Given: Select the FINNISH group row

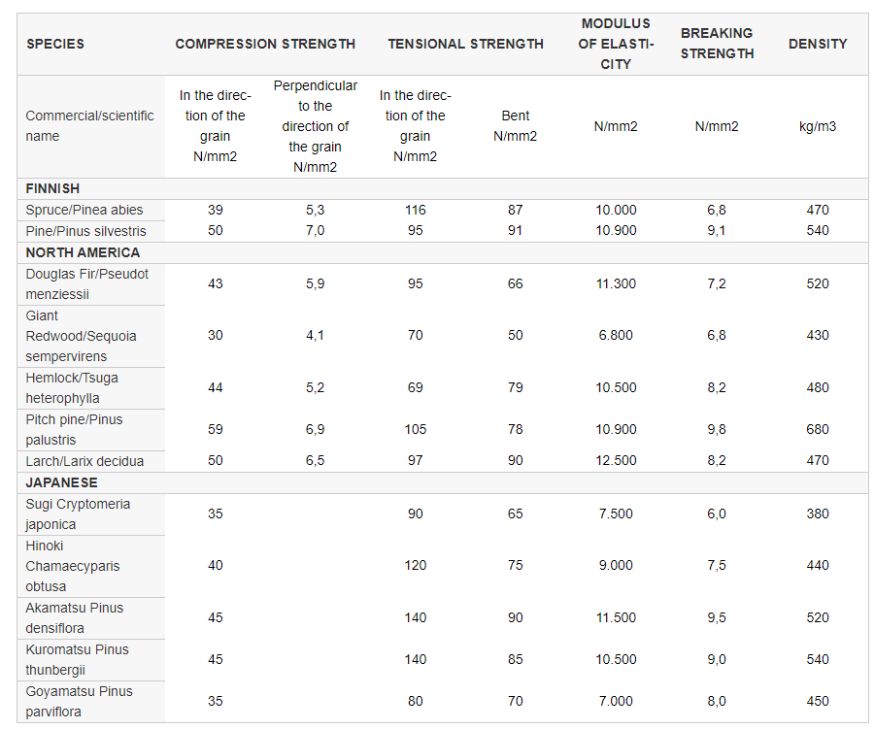Looking at the screenshot, I should 443,188.
